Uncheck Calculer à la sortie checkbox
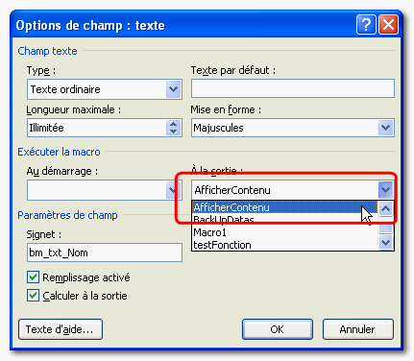Viewport: 414px width, 361px height. point(33,296)
